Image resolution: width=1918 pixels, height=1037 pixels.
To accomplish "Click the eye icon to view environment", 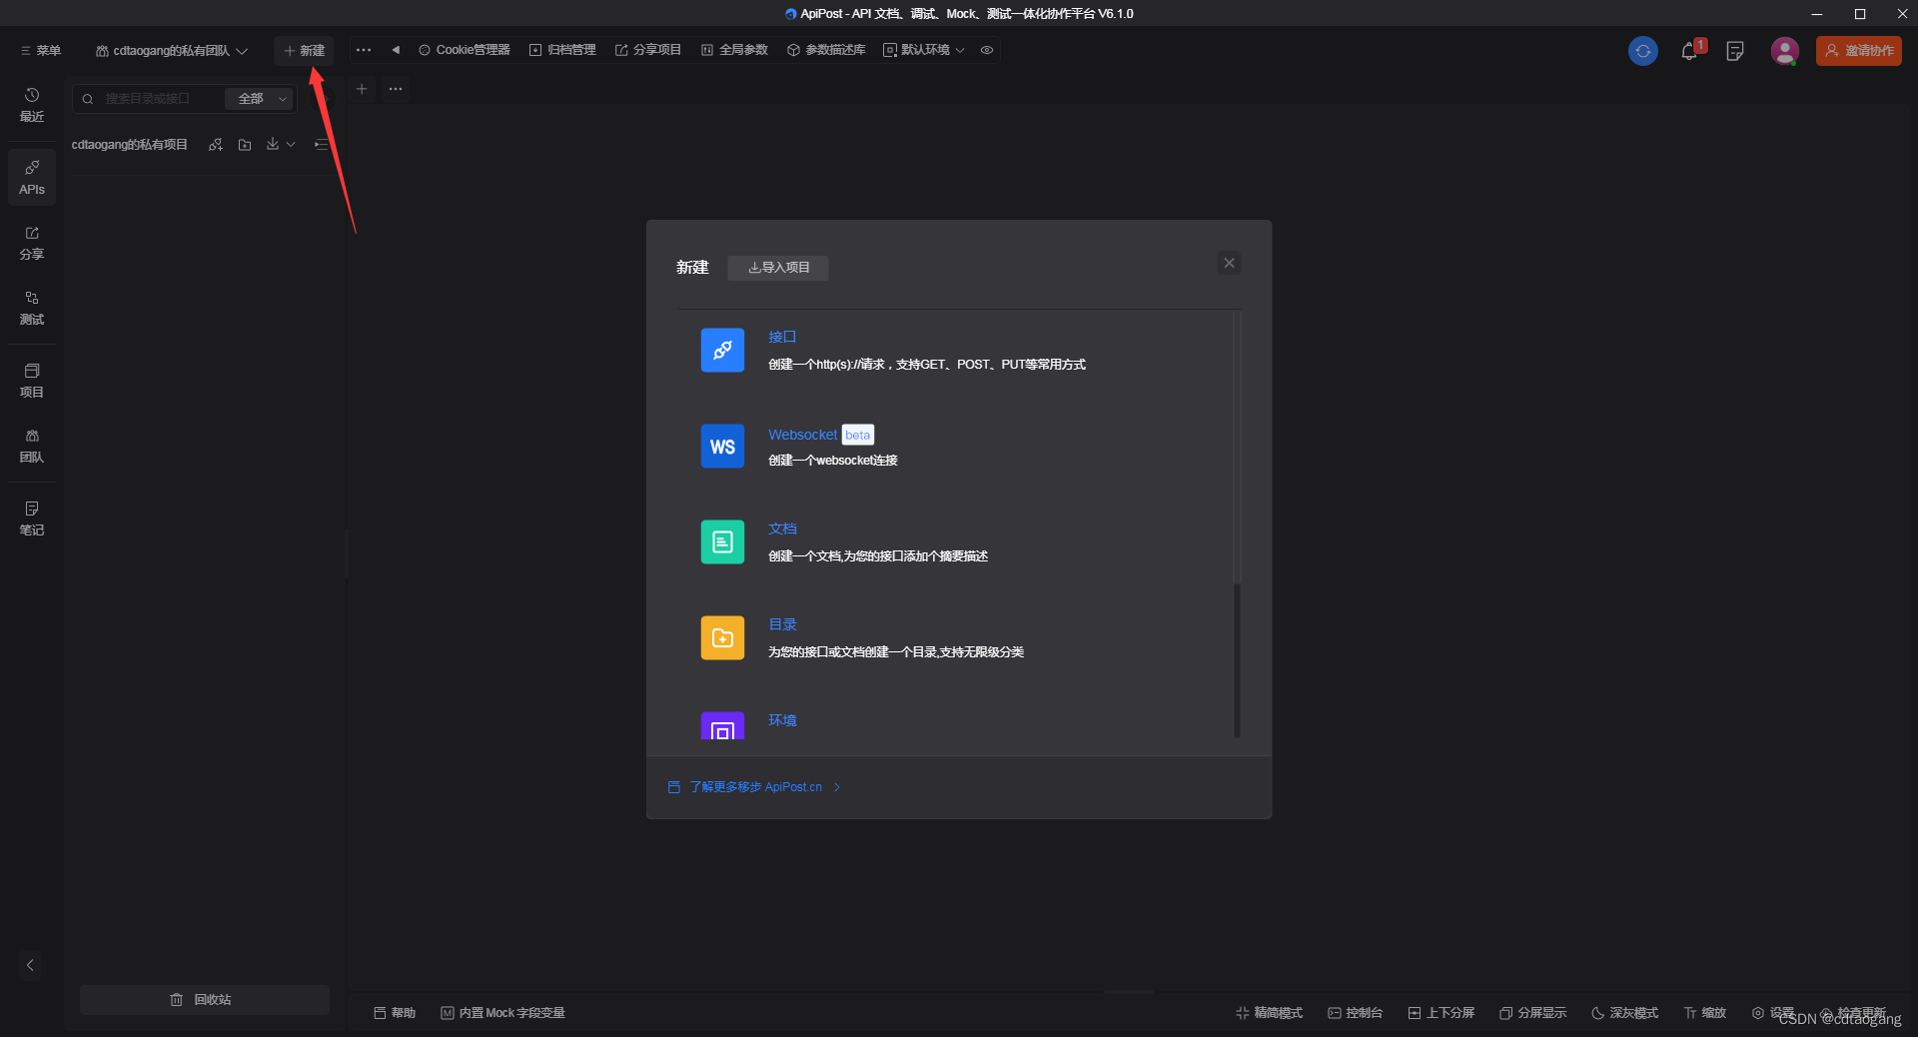I will click(x=987, y=50).
